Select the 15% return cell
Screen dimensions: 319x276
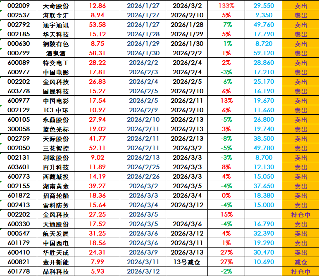pos(226,215)
